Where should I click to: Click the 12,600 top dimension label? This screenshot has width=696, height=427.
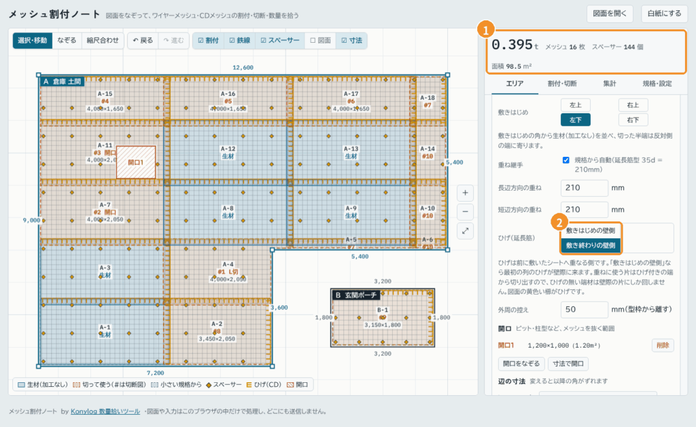tap(243, 68)
